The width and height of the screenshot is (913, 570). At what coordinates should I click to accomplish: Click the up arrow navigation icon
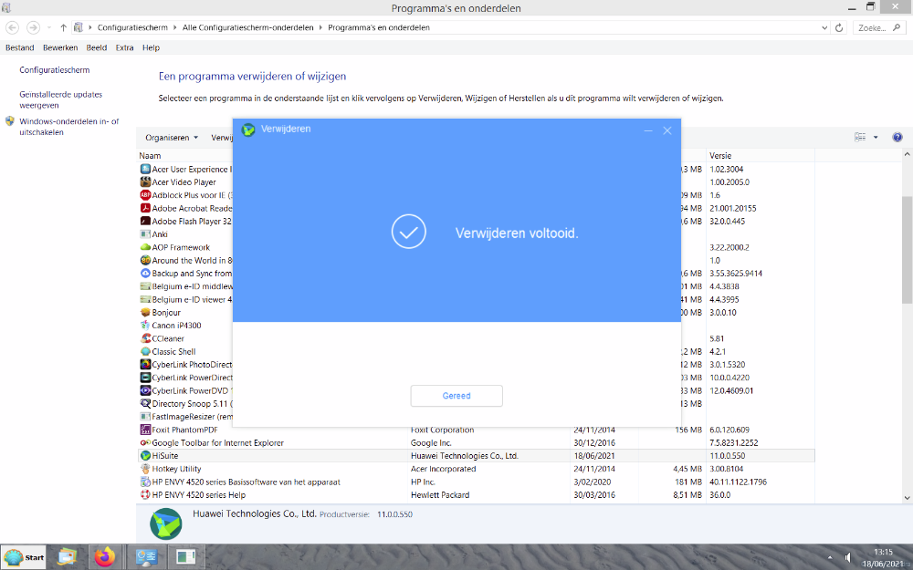[63, 27]
